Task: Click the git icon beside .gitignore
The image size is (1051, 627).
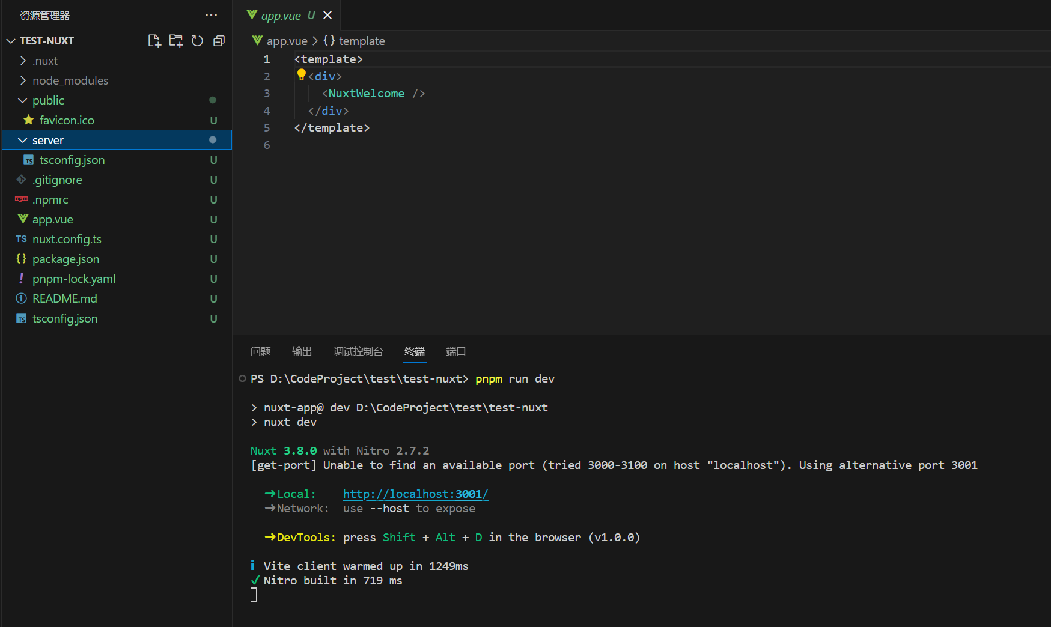Action: (22, 180)
